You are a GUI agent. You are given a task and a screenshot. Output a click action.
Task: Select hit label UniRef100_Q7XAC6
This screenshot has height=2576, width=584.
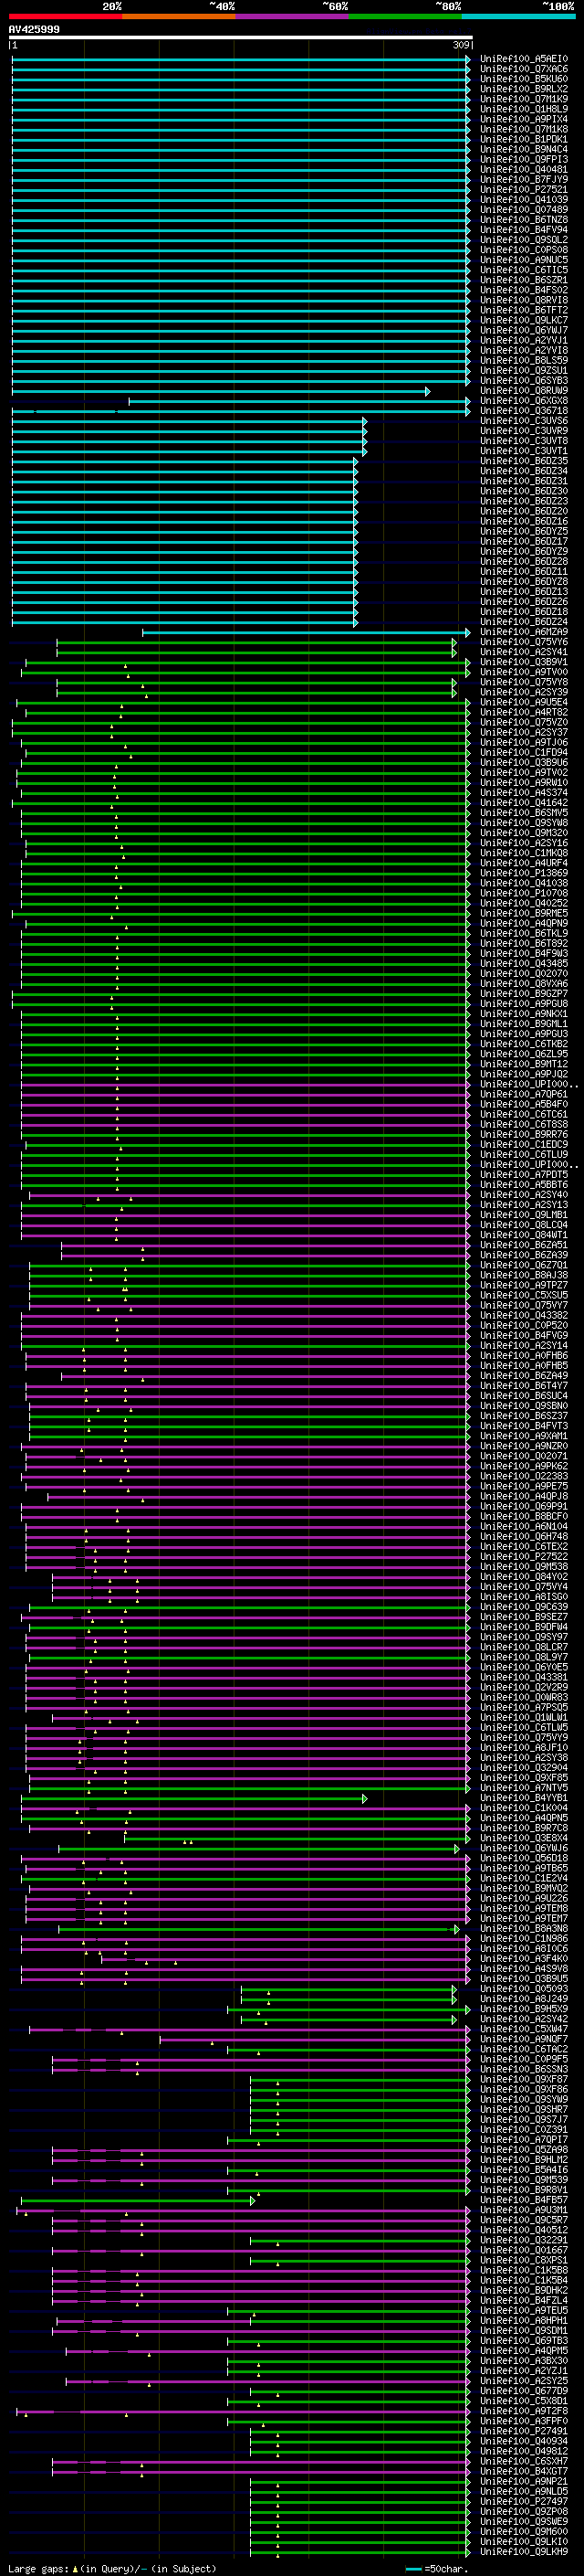(x=524, y=69)
